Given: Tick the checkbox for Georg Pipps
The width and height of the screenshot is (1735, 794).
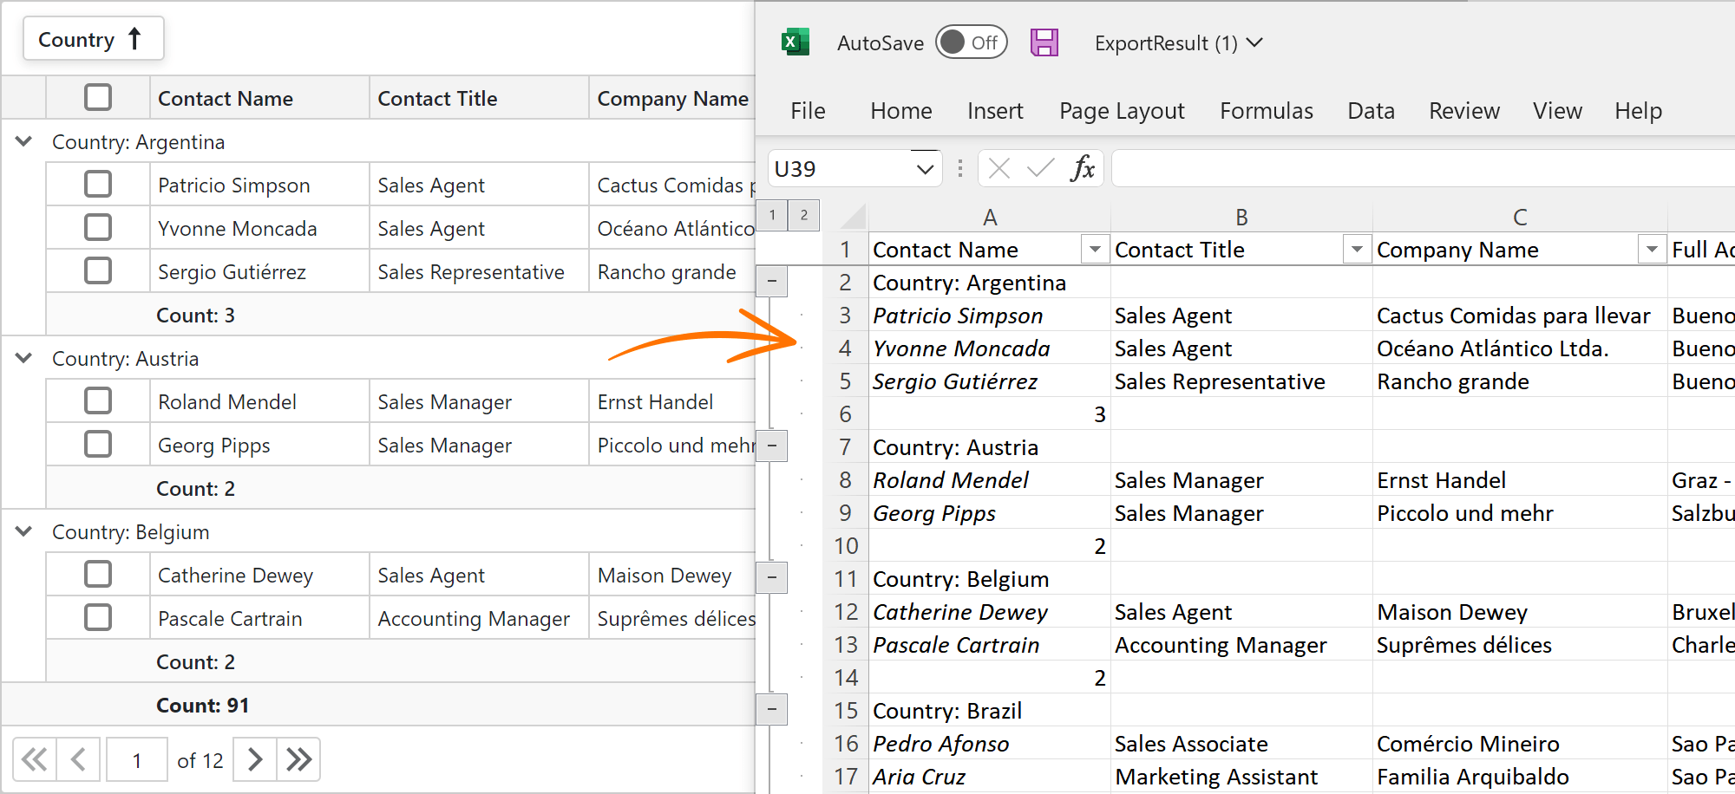Looking at the screenshot, I should pyautogui.click(x=98, y=444).
